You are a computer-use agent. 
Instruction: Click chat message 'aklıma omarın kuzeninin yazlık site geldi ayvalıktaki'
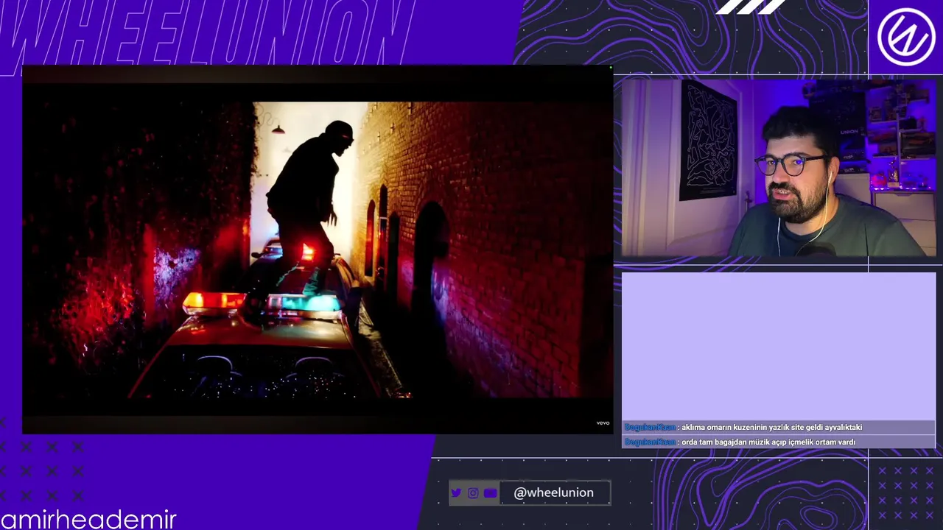click(771, 427)
